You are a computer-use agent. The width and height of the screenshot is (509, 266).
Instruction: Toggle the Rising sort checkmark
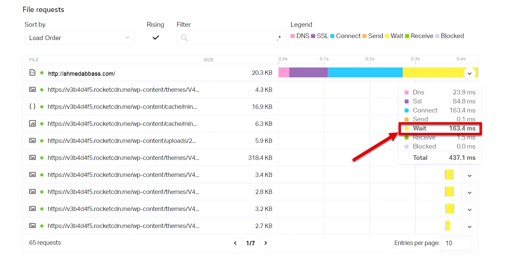point(156,38)
